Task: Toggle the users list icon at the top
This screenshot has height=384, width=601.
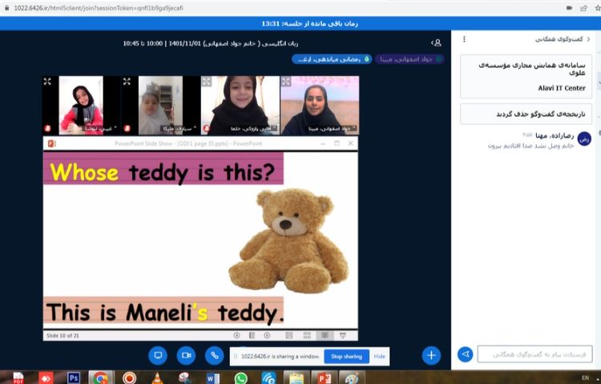Action: (436, 42)
